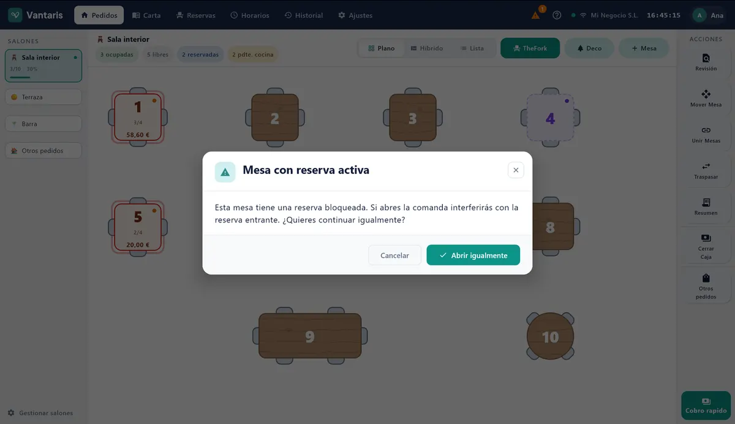This screenshot has height=424, width=735.
Task: Open the Pedidos tab
Action: point(99,15)
